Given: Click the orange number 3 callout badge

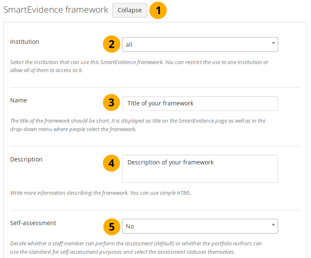Looking at the screenshot, I should pyautogui.click(x=111, y=103).
